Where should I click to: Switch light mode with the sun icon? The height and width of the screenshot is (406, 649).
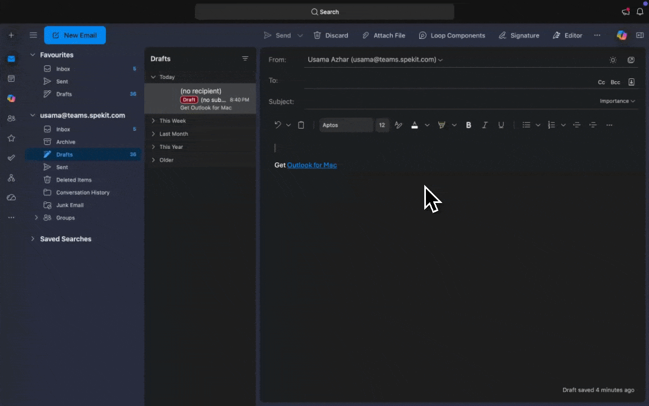click(x=613, y=60)
